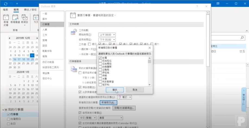Check 台灣假日 in 我的行事曆 list

click(8, 119)
